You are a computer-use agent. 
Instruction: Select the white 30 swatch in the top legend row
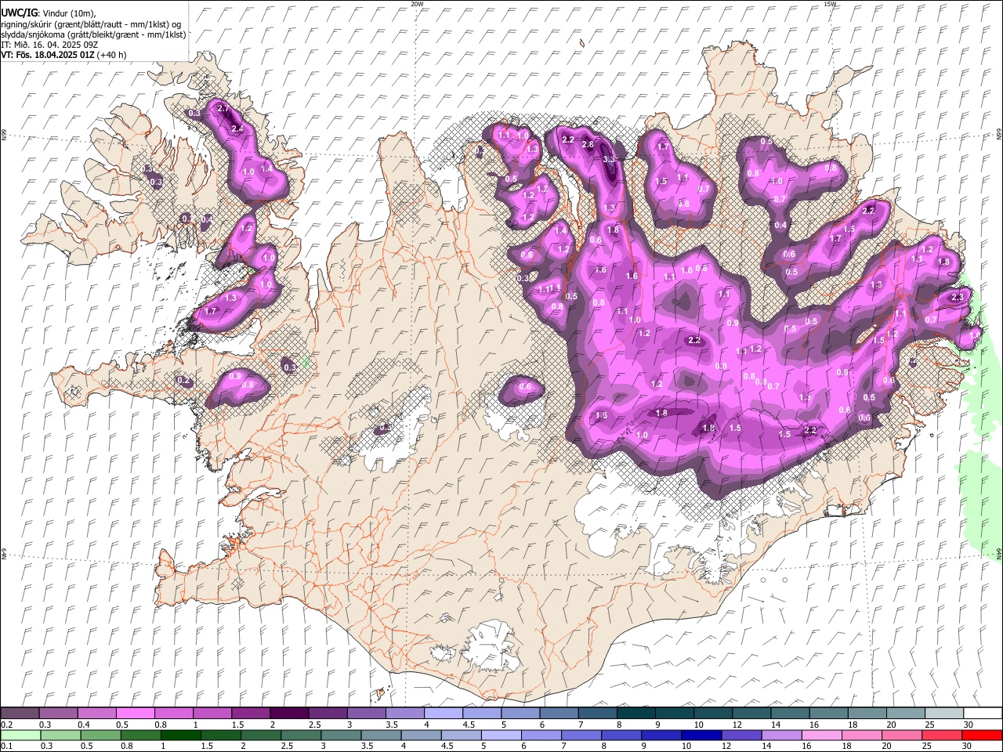pyautogui.click(x=983, y=713)
